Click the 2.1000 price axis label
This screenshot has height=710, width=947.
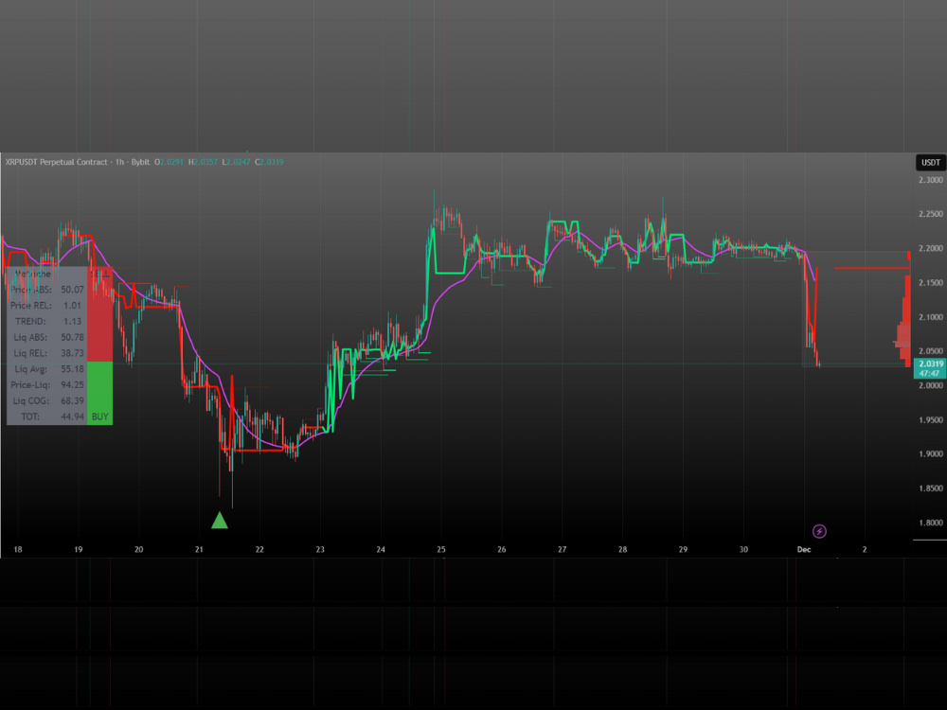(930, 317)
